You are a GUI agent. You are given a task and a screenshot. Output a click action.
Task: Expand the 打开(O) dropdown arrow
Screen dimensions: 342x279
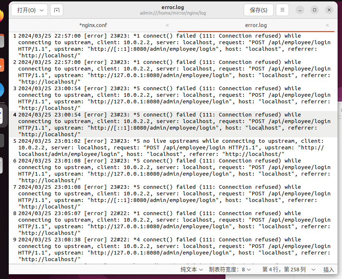[42, 10]
